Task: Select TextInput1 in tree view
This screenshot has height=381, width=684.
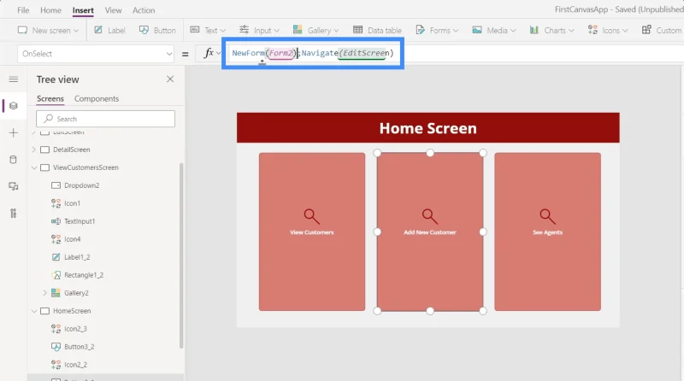Action: (80, 221)
